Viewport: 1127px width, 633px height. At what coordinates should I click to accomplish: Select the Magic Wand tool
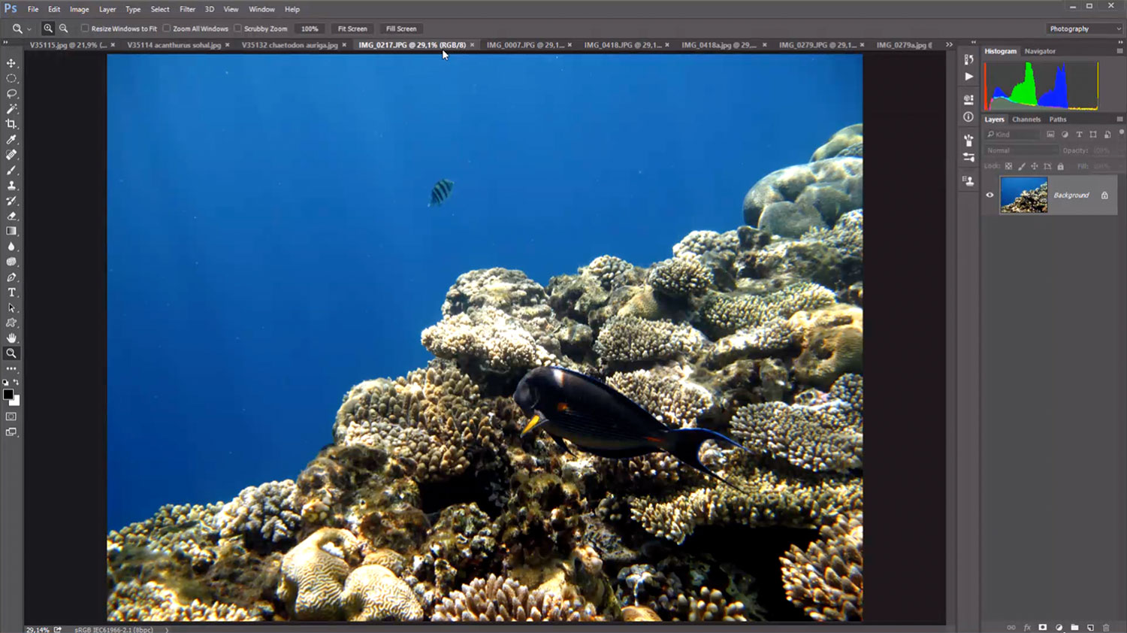point(11,109)
